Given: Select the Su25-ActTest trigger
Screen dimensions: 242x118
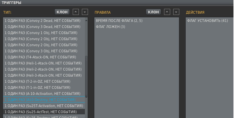Looking at the screenshot, I should pyautogui.click(x=44, y=112).
